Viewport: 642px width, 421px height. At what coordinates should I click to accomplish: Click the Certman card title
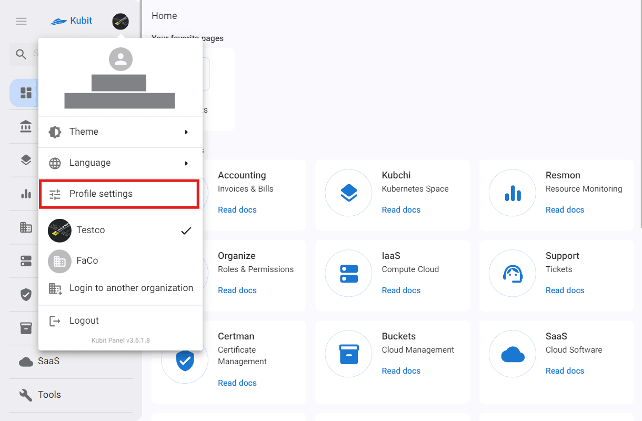(x=236, y=336)
